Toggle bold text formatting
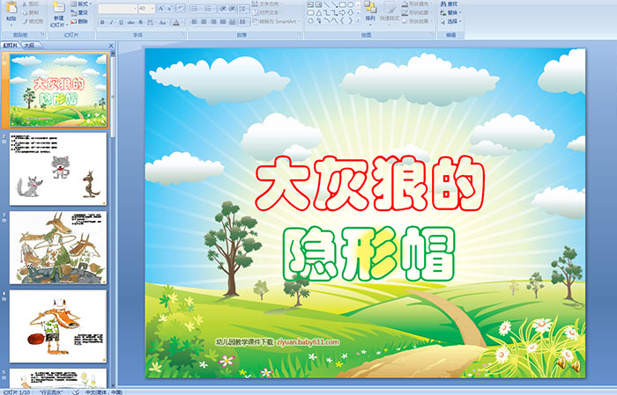617x395 pixels. 100,21
